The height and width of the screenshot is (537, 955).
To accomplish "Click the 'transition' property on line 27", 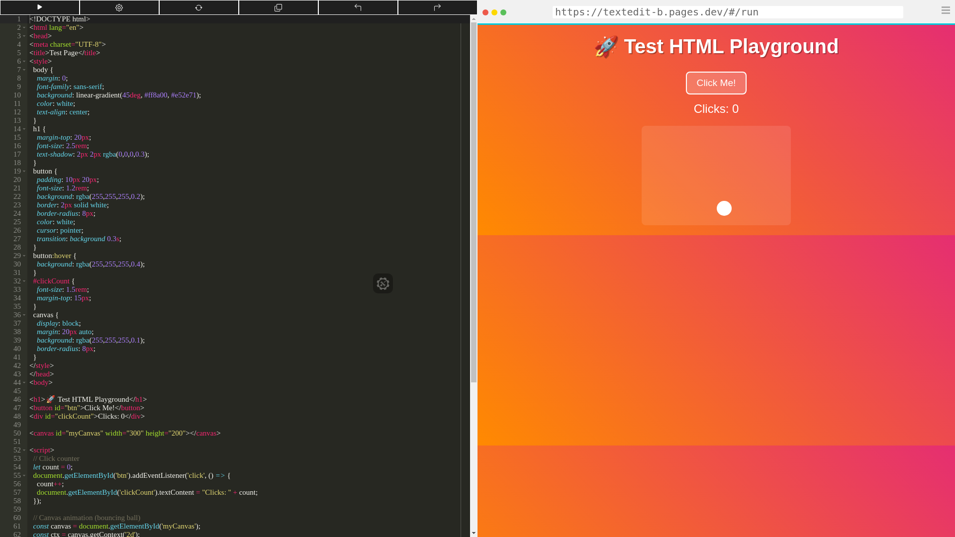I will click(x=51, y=239).
